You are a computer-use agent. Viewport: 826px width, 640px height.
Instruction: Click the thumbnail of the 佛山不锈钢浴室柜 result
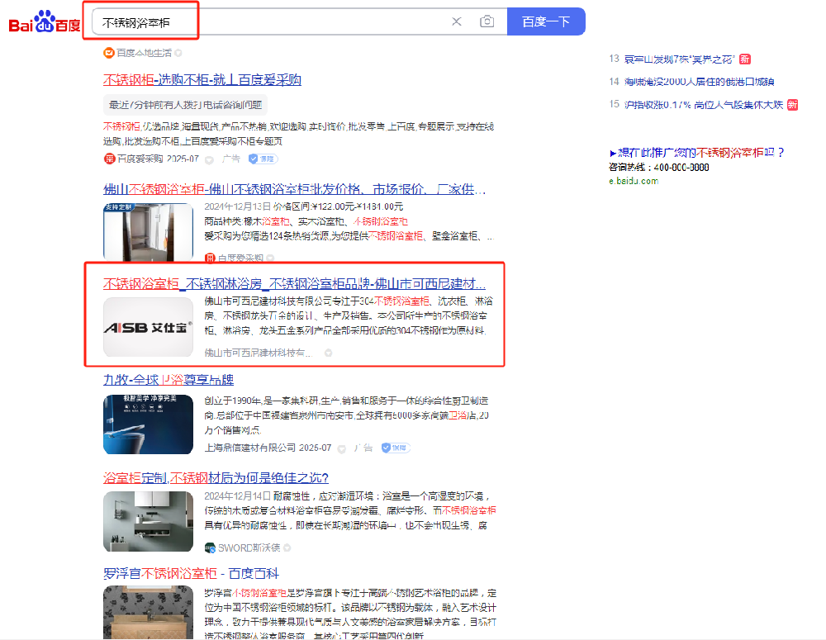click(x=148, y=232)
